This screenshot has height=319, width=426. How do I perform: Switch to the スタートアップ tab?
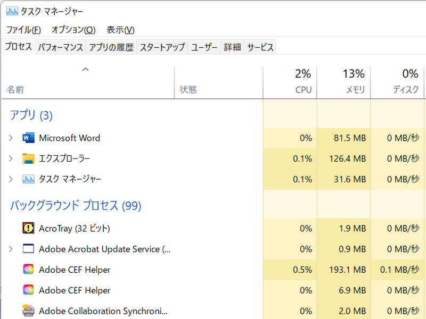pos(162,47)
